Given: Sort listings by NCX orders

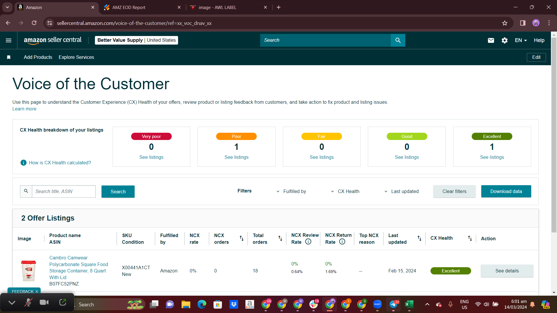Looking at the screenshot, I should (241, 238).
